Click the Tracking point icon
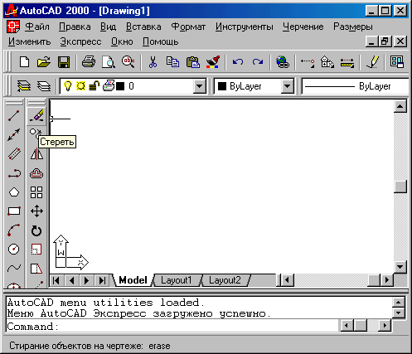The width and height of the screenshot is (412, 354). (308, 62)
